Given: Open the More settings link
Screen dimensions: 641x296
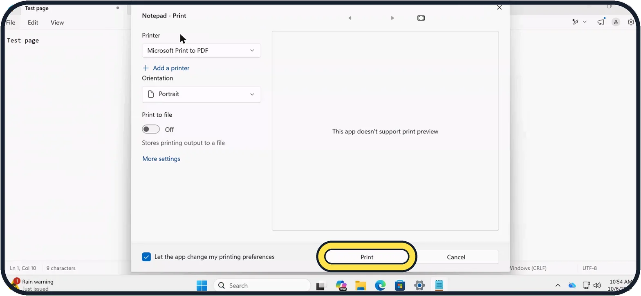Looking at the screenshot, I should 161,159.
